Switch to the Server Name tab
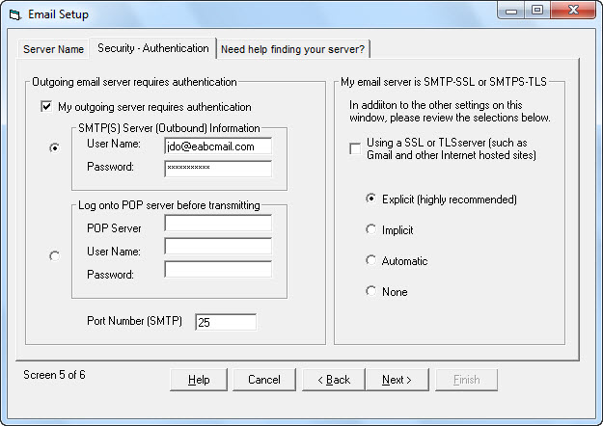Screen dimensions: 603x426 pos(53,49)
